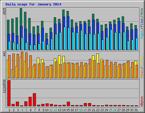Click day label "10" on the x-axis

[47, 110]
